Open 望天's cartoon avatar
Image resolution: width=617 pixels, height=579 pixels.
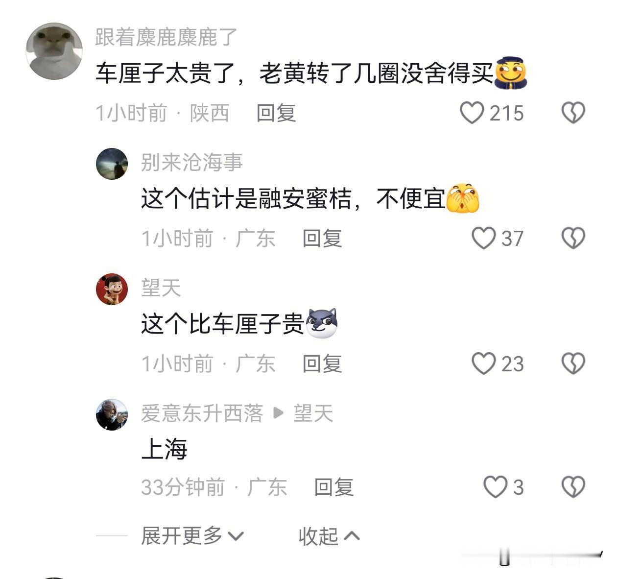tap(112, 289)
